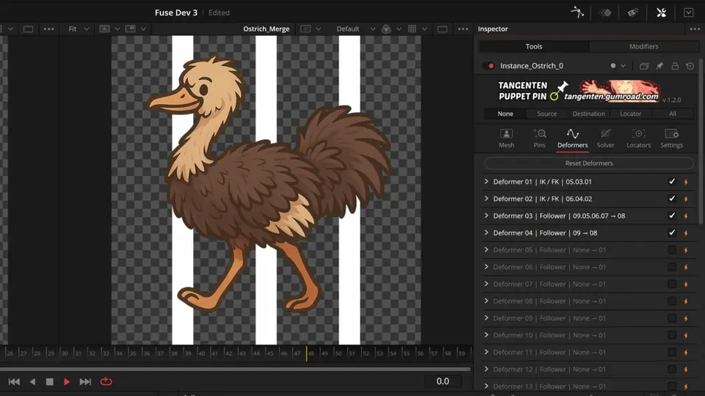Uncheck Deformer 03 enable checkbox

672,216
